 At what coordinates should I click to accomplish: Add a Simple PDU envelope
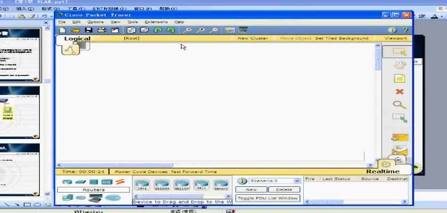pyautogui.click(x=400, y=138)
